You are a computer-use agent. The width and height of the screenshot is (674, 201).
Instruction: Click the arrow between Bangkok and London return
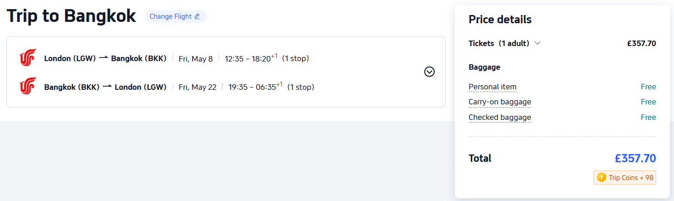point(107,87)
